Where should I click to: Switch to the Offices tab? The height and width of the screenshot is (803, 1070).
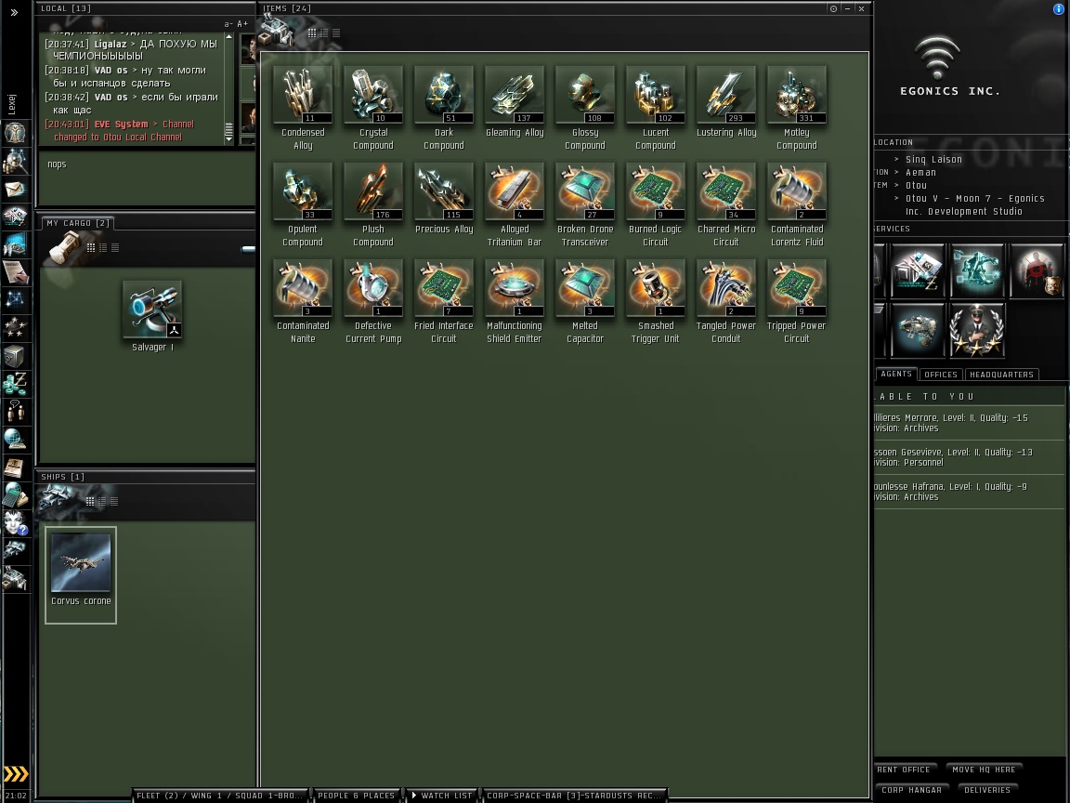(940, 375)
